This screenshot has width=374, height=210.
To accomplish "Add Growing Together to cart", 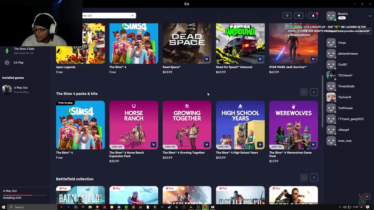I will pyautogui.click(x=207, y=145).
